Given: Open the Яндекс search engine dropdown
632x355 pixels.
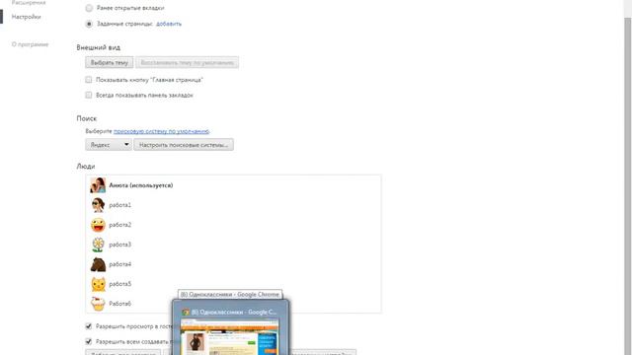Looking at the screenshot, I should tap(109, 145).
